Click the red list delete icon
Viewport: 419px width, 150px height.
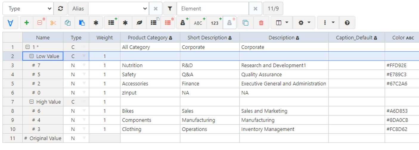coord(168,23)
